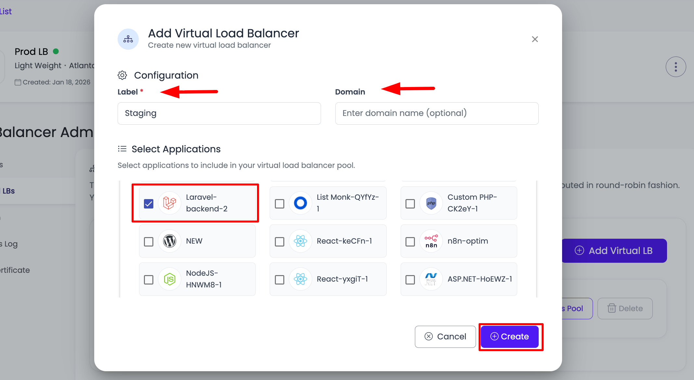Click the List Monk blue circle icon
Viewport: 694px width, 380px height.
[x=301, y=203]
